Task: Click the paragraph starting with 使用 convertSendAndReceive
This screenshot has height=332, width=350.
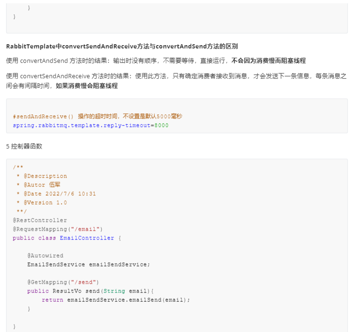Action: pos(176,76)
